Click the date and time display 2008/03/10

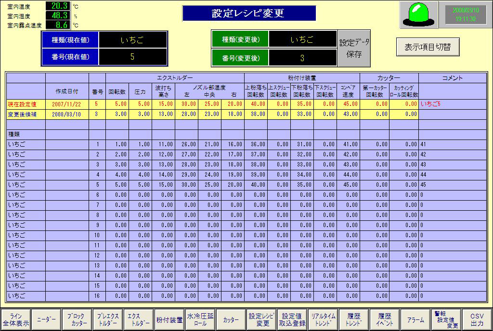coord(466,14)
